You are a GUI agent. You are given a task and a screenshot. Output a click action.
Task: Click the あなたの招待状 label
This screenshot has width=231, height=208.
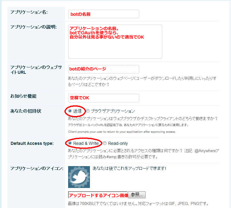[x=26, y=111]
